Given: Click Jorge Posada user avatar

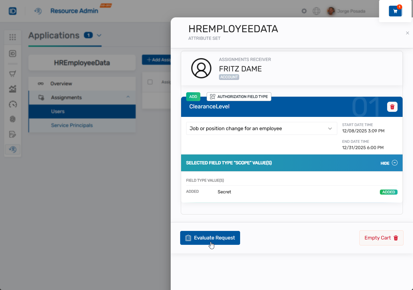Looking at the screenshot, I should (x=331, y=11).
